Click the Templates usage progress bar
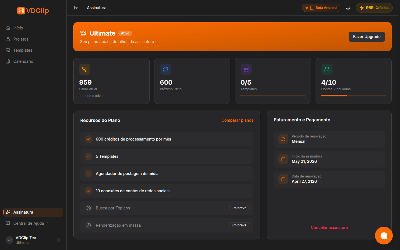 pos(273,96)
